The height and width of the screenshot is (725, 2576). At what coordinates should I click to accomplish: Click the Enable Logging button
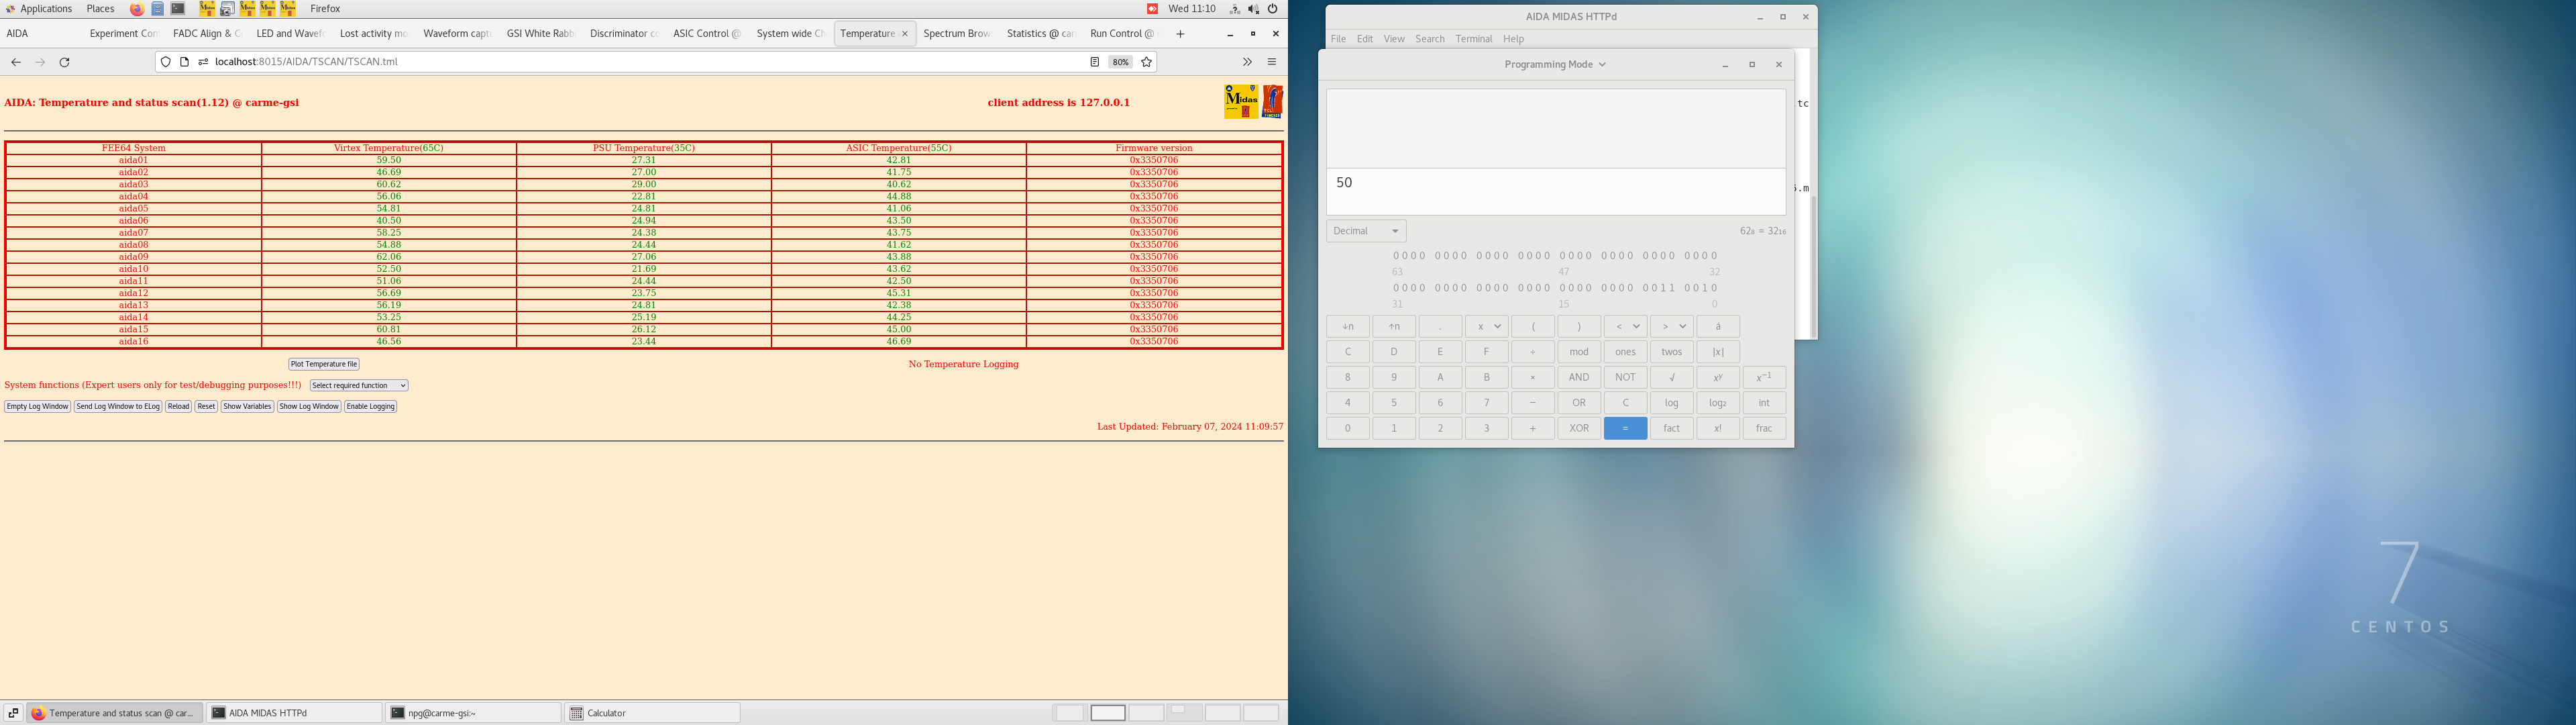[x=370, y=407]
